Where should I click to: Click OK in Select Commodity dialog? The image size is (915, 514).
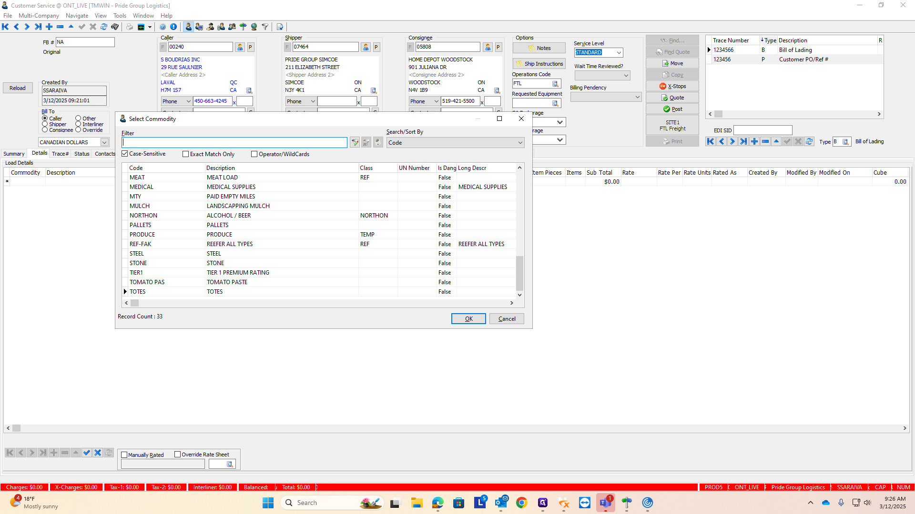coord(468,319)
